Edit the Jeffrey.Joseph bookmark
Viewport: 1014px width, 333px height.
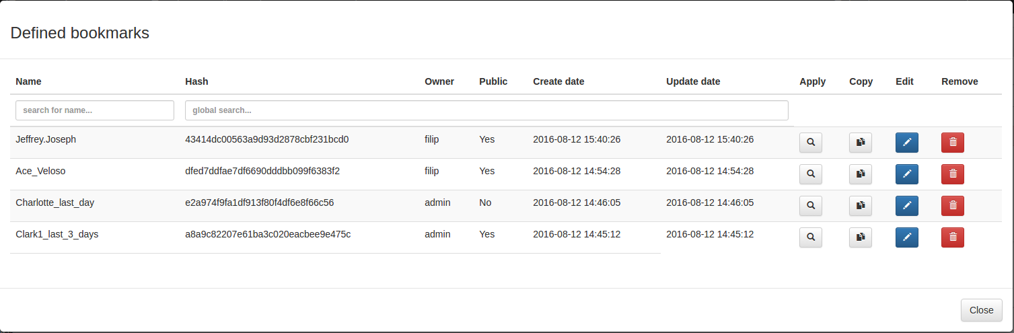(906, 143)
